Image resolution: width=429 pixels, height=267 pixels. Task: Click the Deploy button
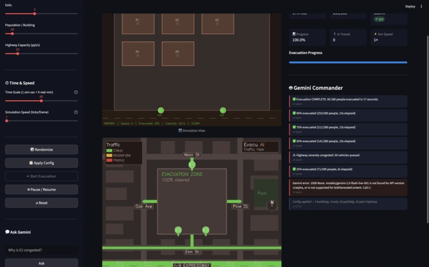click(x=410, y=6)
